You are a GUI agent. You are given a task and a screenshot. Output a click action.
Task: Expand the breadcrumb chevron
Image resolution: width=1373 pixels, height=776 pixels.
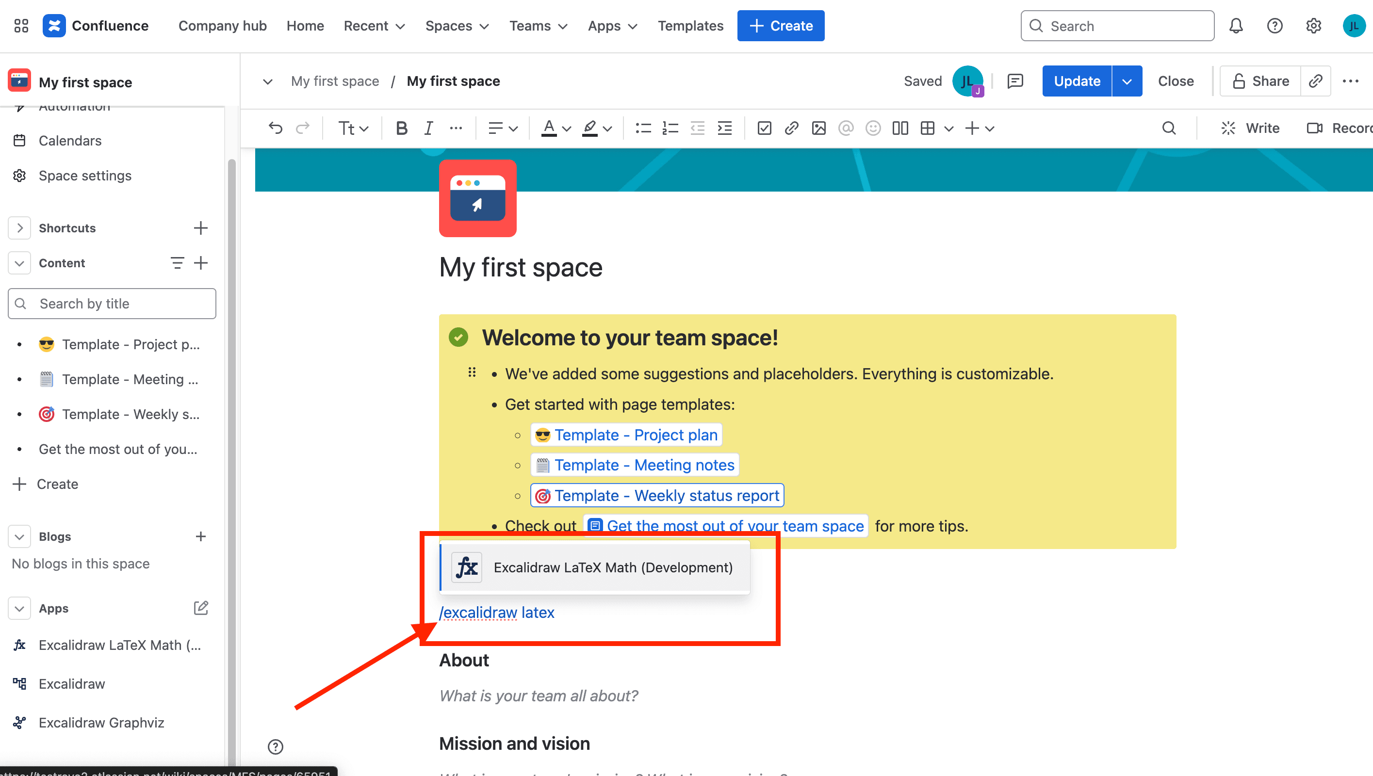268,81
